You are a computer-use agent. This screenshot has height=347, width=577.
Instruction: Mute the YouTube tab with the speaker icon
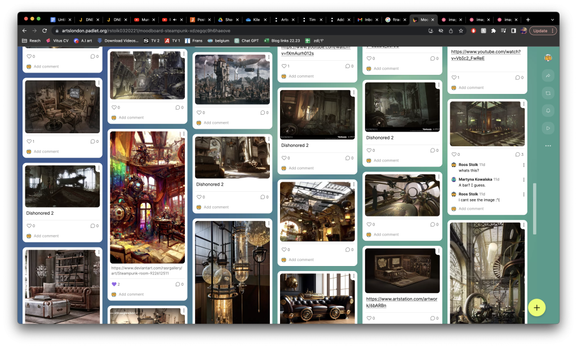(175, 20)
